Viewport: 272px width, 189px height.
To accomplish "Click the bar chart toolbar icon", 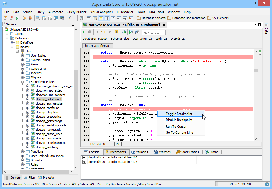I will click(x=131, y=18).
